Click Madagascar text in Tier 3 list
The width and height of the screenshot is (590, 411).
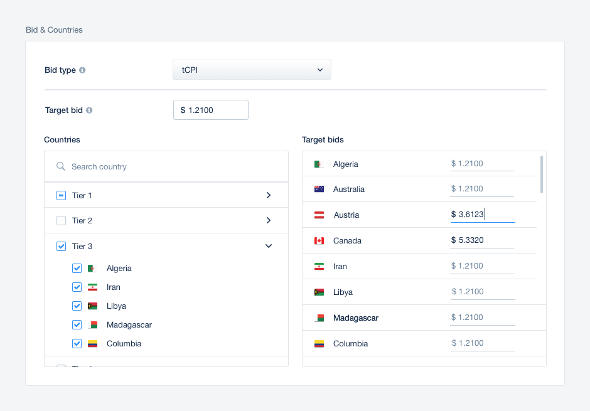(x=129, y=325)
